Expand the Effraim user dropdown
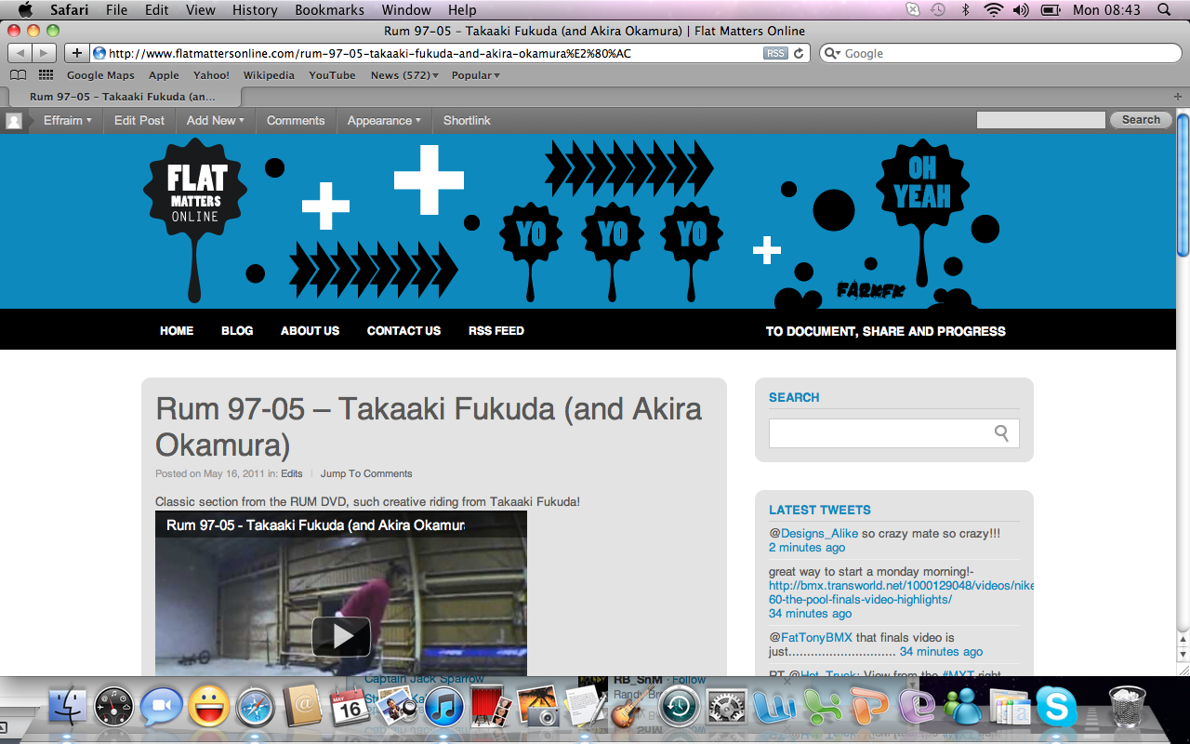Viewport: 1190px width, 744px height. [x=67, y=120]
